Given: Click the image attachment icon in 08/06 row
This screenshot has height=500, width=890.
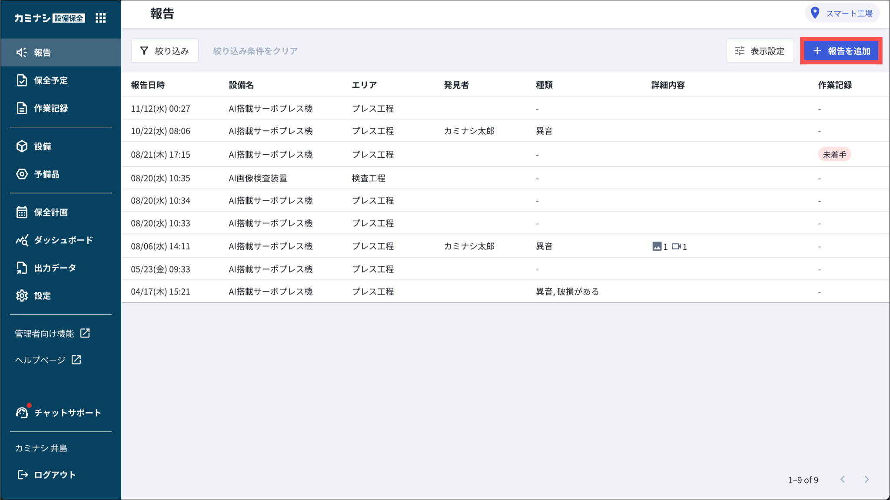Looking at the screenshot, I should [657, 247].
